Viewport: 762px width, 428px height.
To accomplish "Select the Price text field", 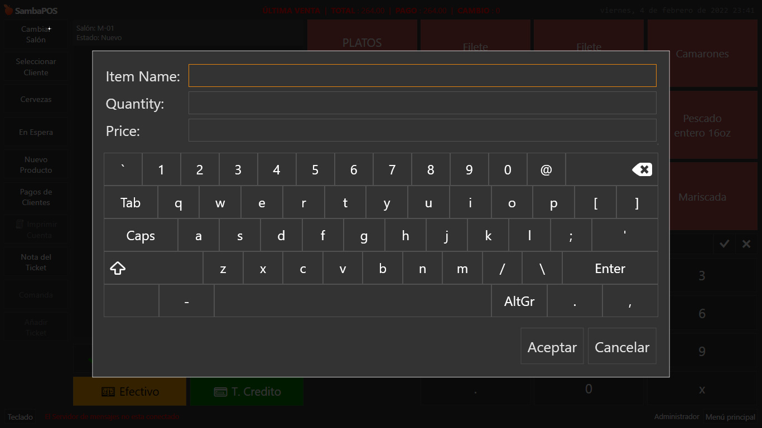I will pyautogui.click(x=422, y=130).
